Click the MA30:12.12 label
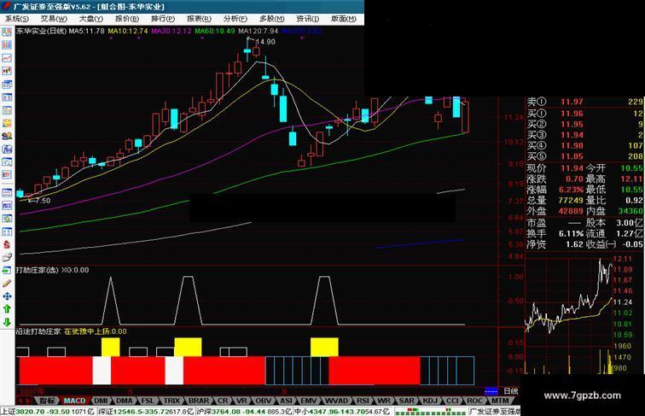This screenshot has width=645, height=416. tap(171, 31)
